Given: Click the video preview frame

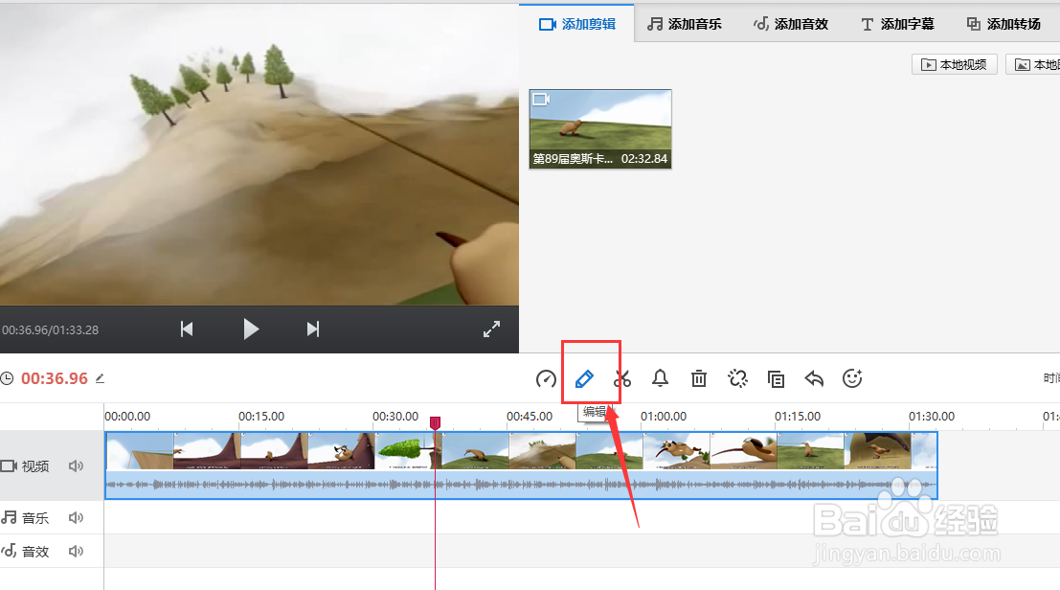Looking at the screenshot, I should click(x=259, y=154).
